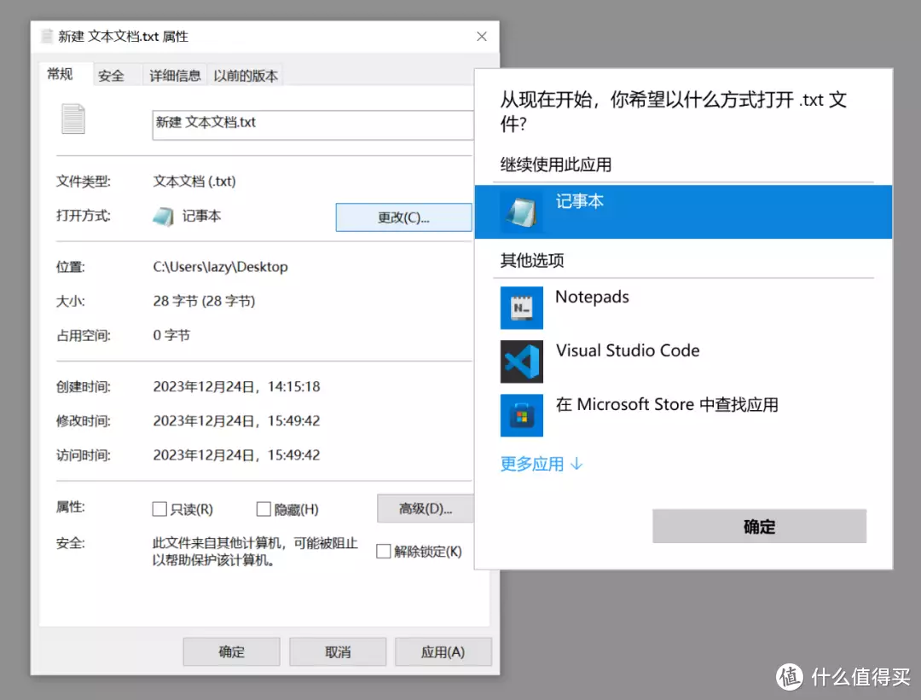Toggle the 隐藏(H) hidden checkbox

pos(264,509)
